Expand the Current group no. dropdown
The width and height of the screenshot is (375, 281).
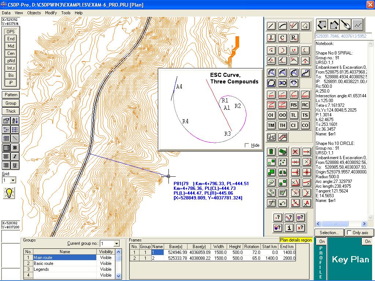coord(116,244)
